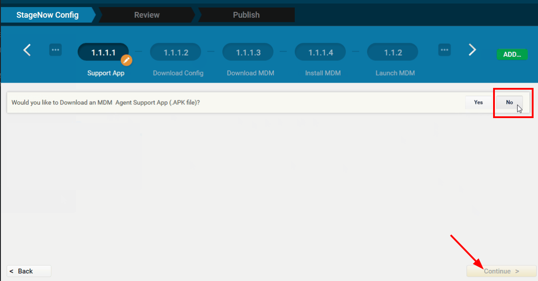This screenshot has height=281, width=538.
Task: Click the MDM Agent Support App question text
Action: point(106,102)
